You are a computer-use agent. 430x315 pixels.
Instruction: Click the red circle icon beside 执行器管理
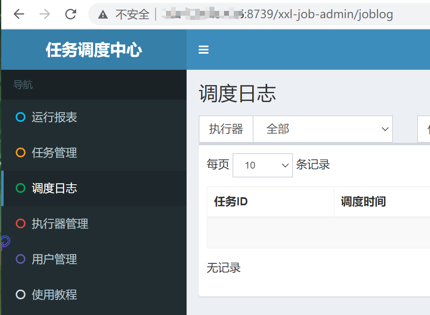tap(21, 224)
